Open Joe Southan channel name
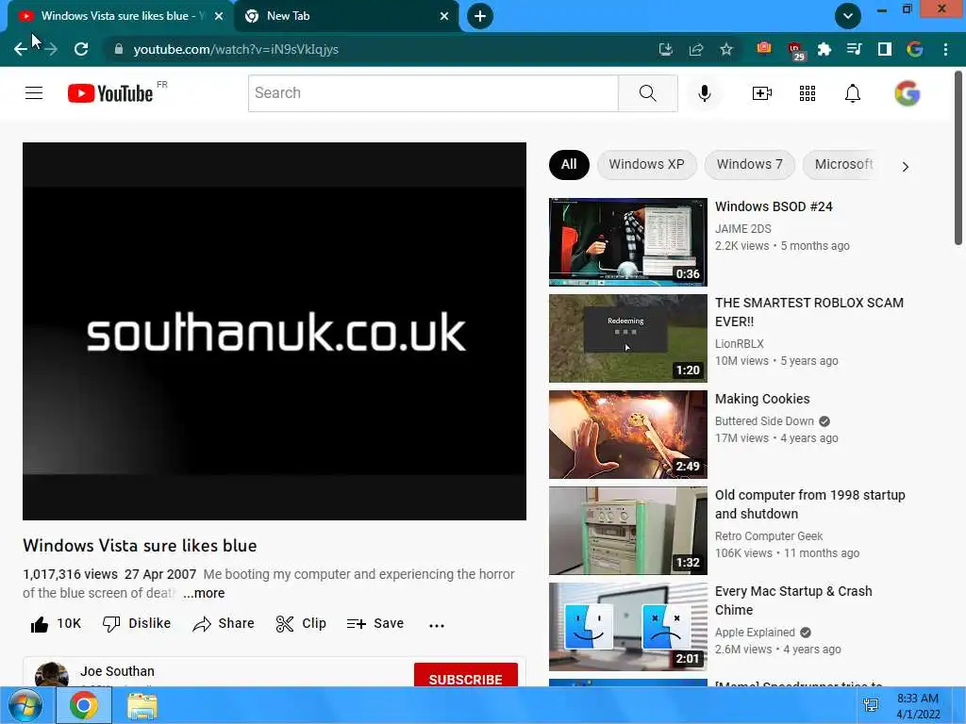Viewport: 966px width, 724px height. [117, 671]
